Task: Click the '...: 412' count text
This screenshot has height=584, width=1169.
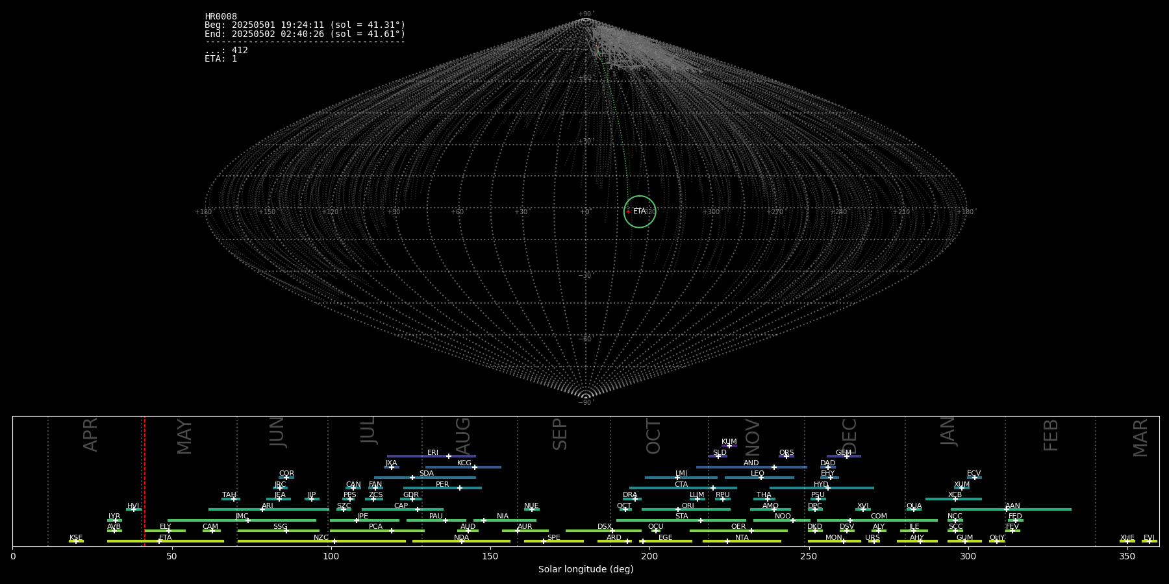Action: click(226, 50)
